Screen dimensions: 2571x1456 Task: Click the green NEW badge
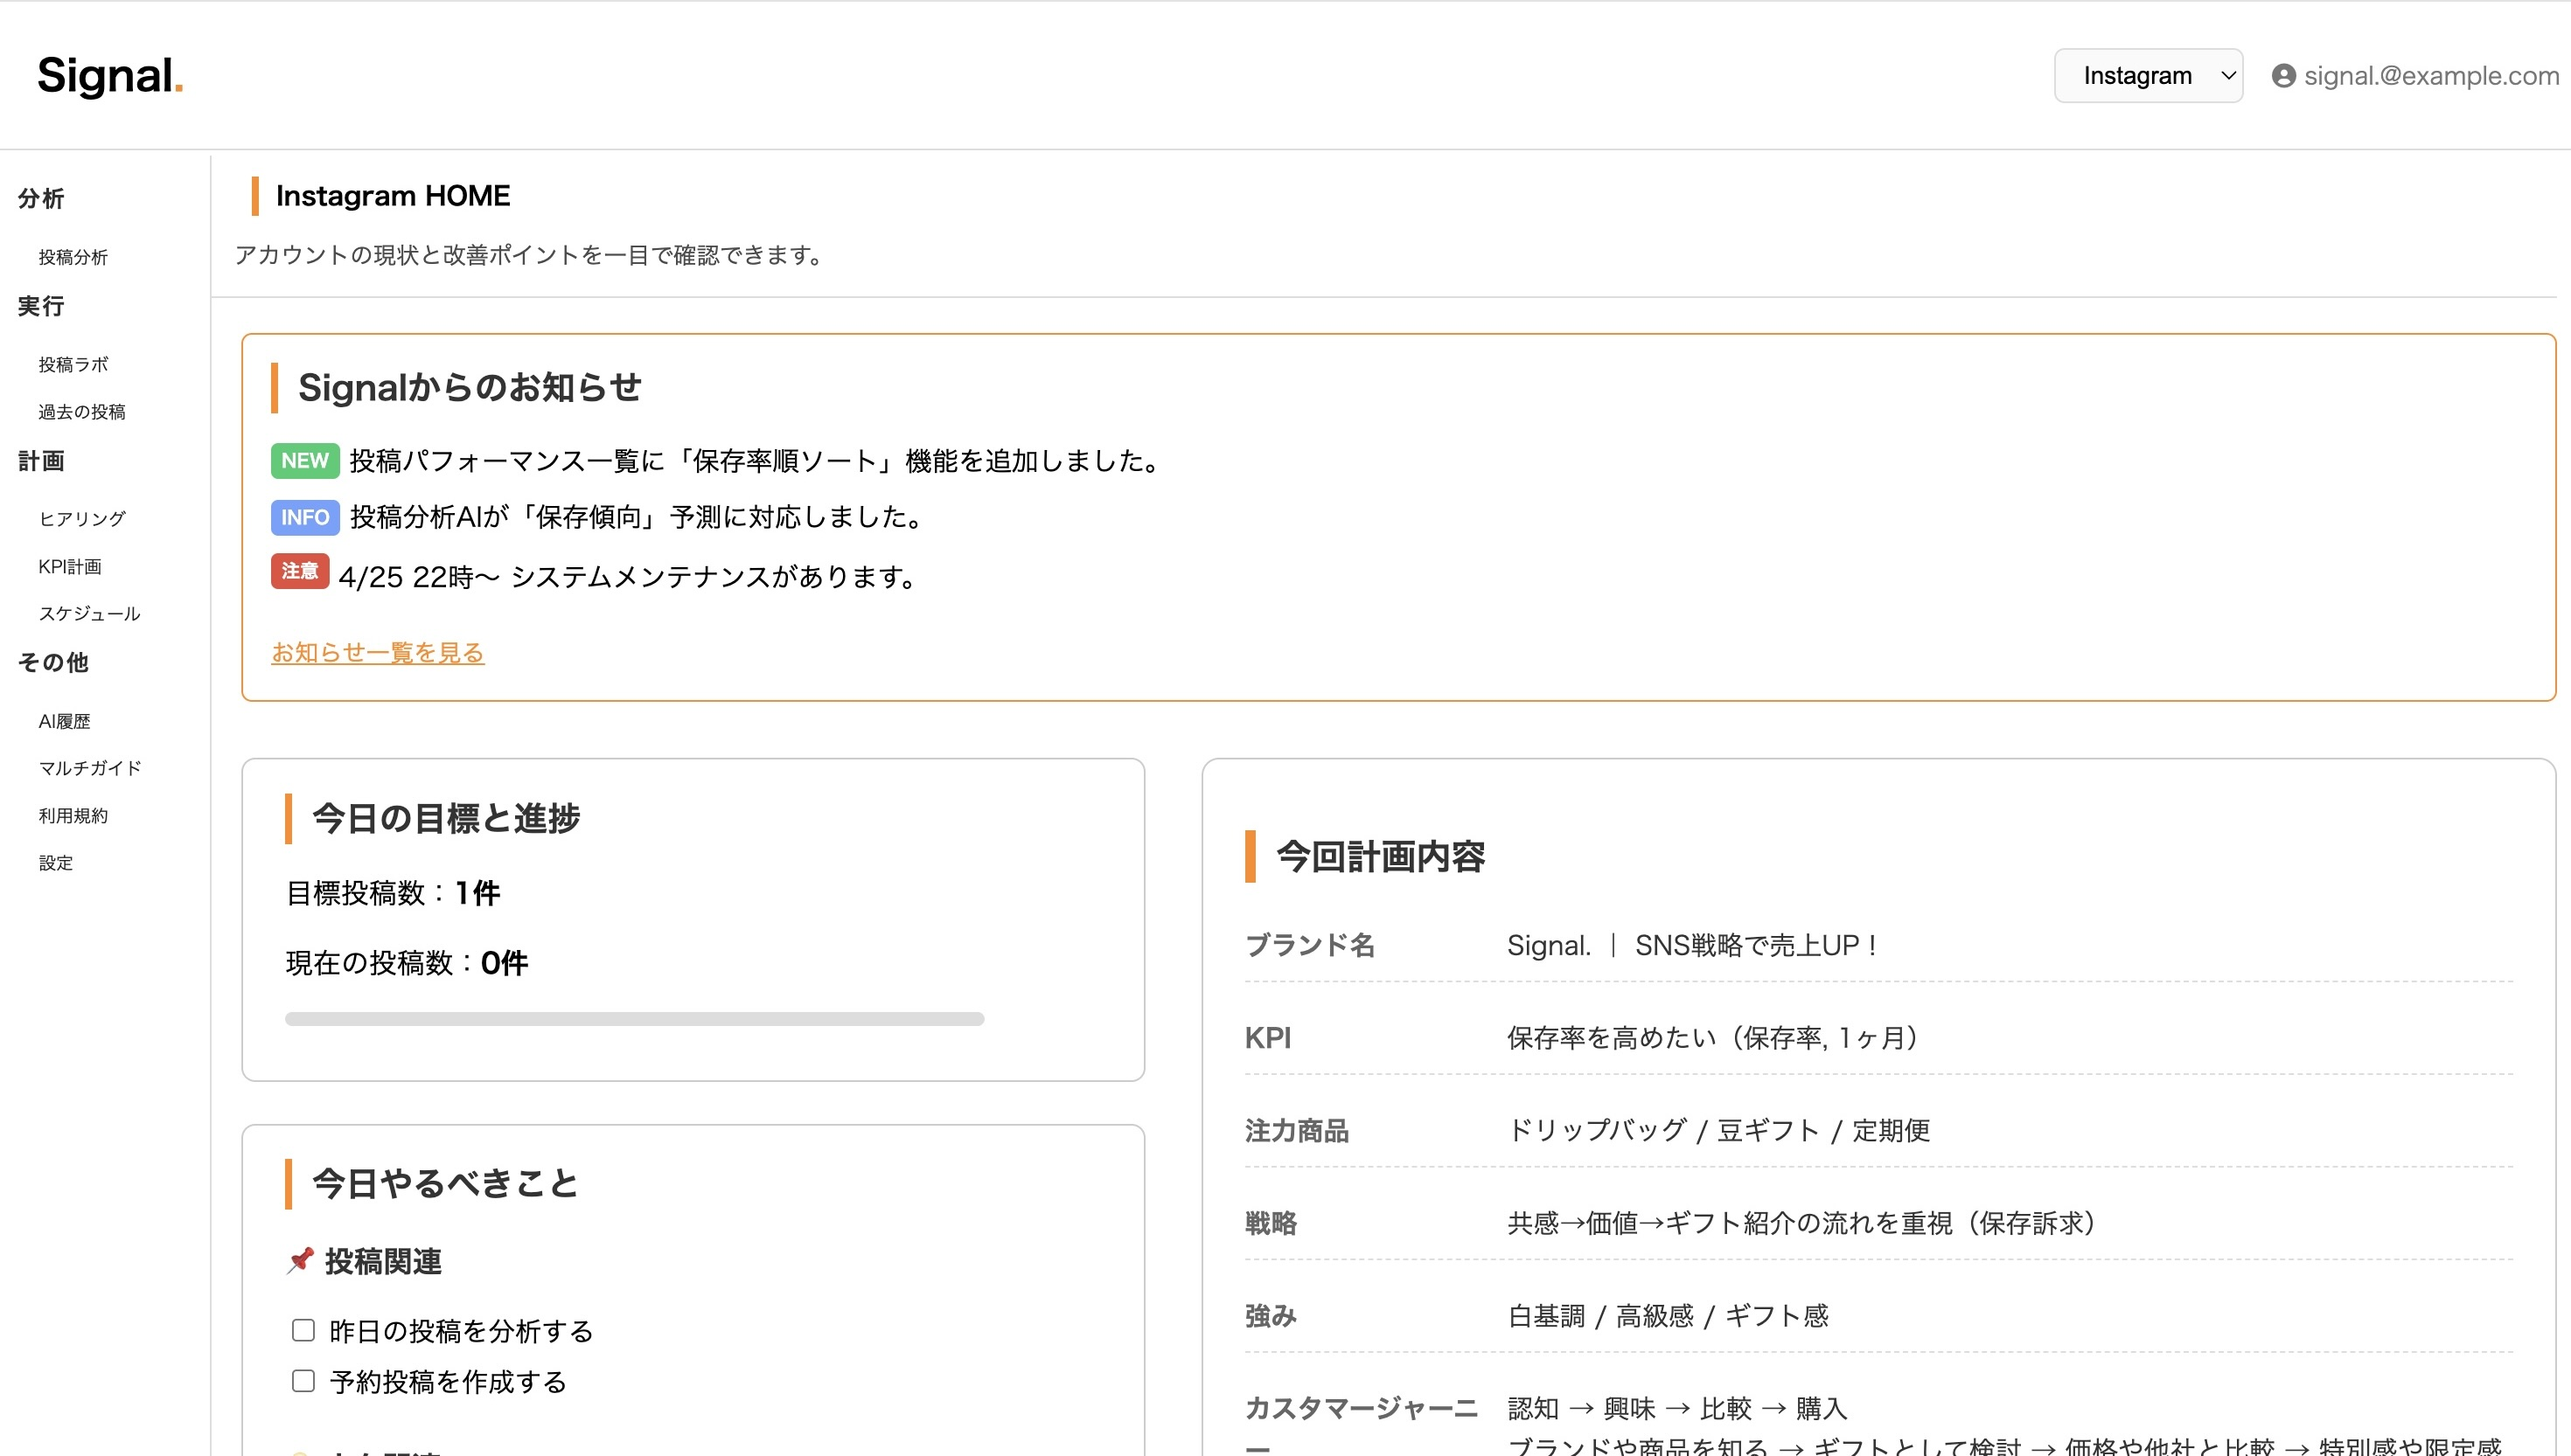coord(304,460)
